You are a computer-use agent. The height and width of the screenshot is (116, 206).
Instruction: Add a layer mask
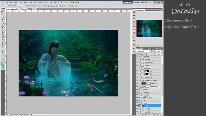point(148,115)
